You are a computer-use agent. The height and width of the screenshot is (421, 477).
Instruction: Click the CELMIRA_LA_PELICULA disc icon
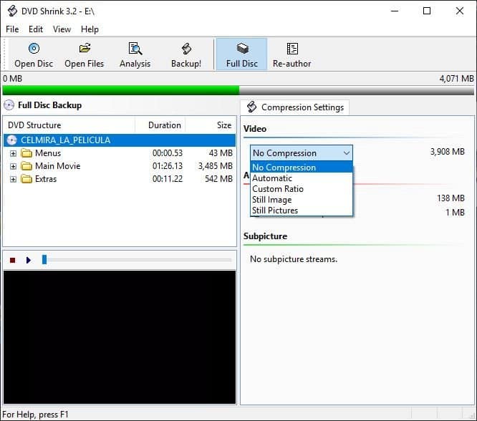11,140
